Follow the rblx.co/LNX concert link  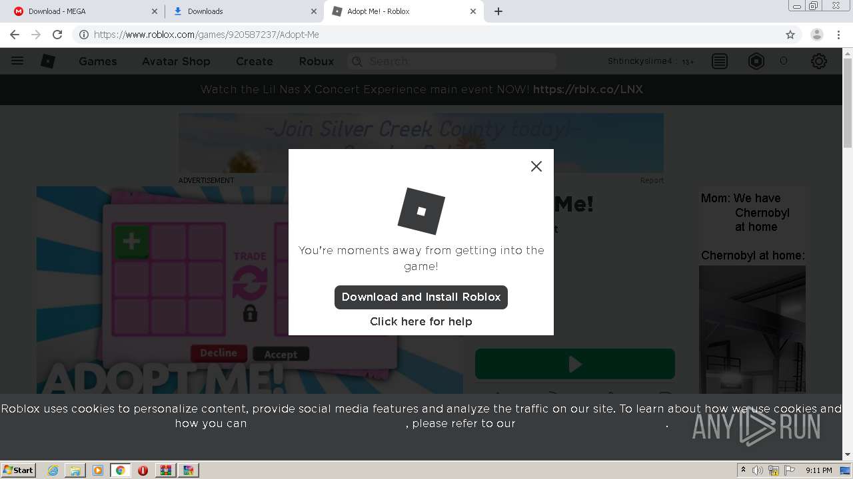588,90
